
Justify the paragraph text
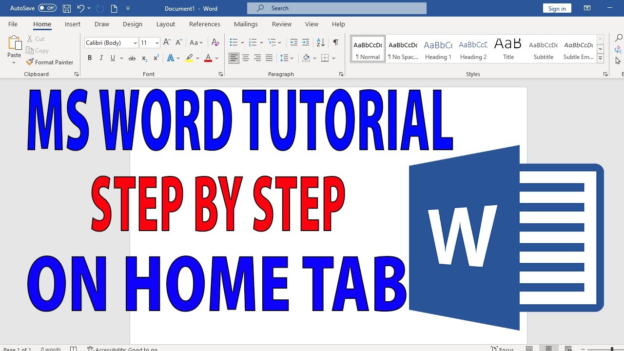pyautogui.click(x=269, y=58)
